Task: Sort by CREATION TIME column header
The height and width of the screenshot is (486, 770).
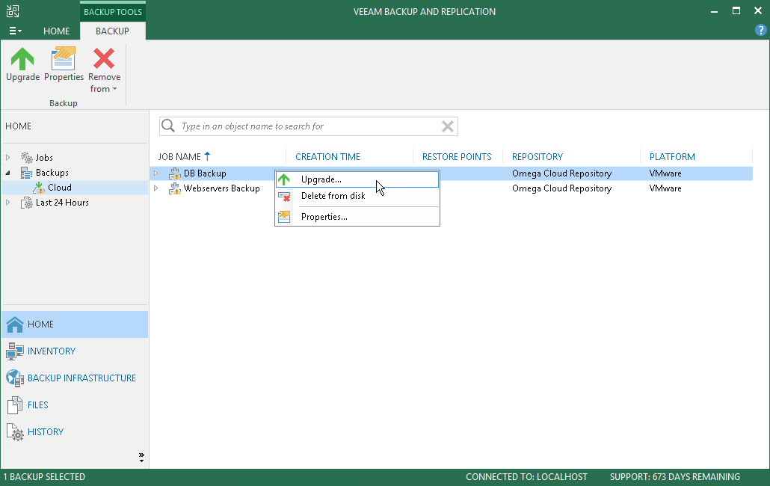Action: click(327, 156)
